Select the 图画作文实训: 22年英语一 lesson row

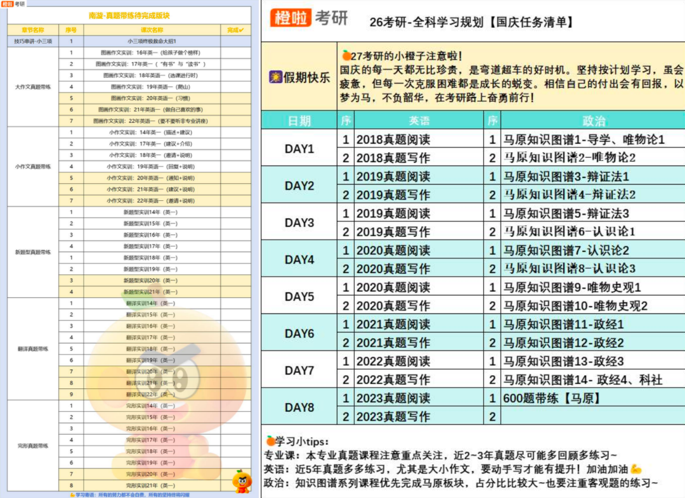tap(152, 121)
